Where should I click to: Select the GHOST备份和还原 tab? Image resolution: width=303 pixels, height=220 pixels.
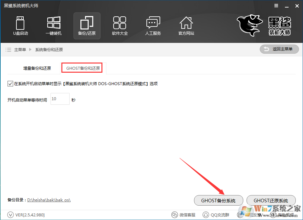pos(83,68)
